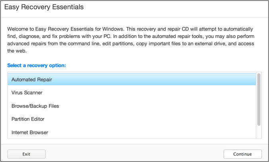Click the 'the web.' text in welcome message

[x=17, y=51]
